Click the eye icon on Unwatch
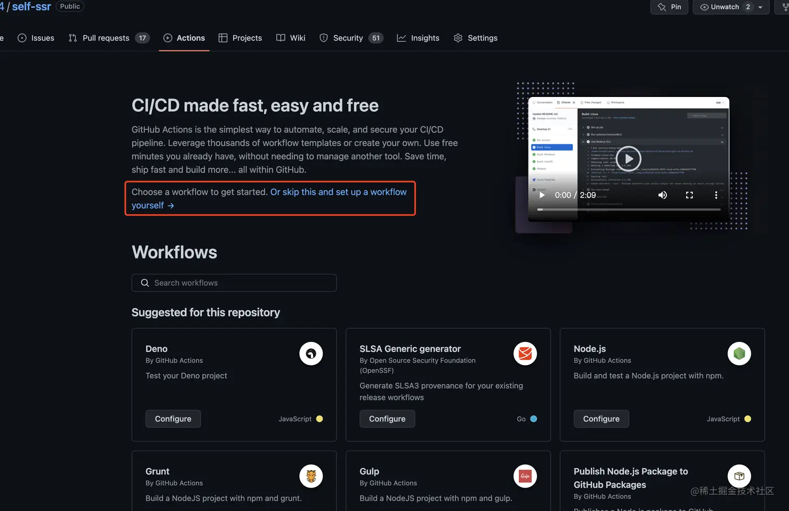The height and width of the screenshot is (511, 789). [704, 7]
